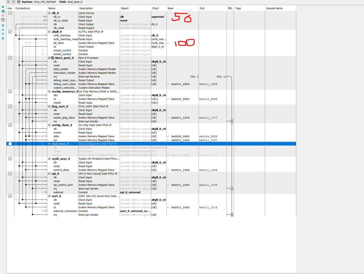Click the exported clock cell for clk_in
This screenshot has height=274, width=364.
point(158,17)
